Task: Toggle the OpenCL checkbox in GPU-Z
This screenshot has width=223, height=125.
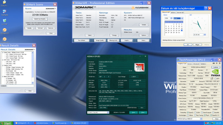Action: point(188,112)
